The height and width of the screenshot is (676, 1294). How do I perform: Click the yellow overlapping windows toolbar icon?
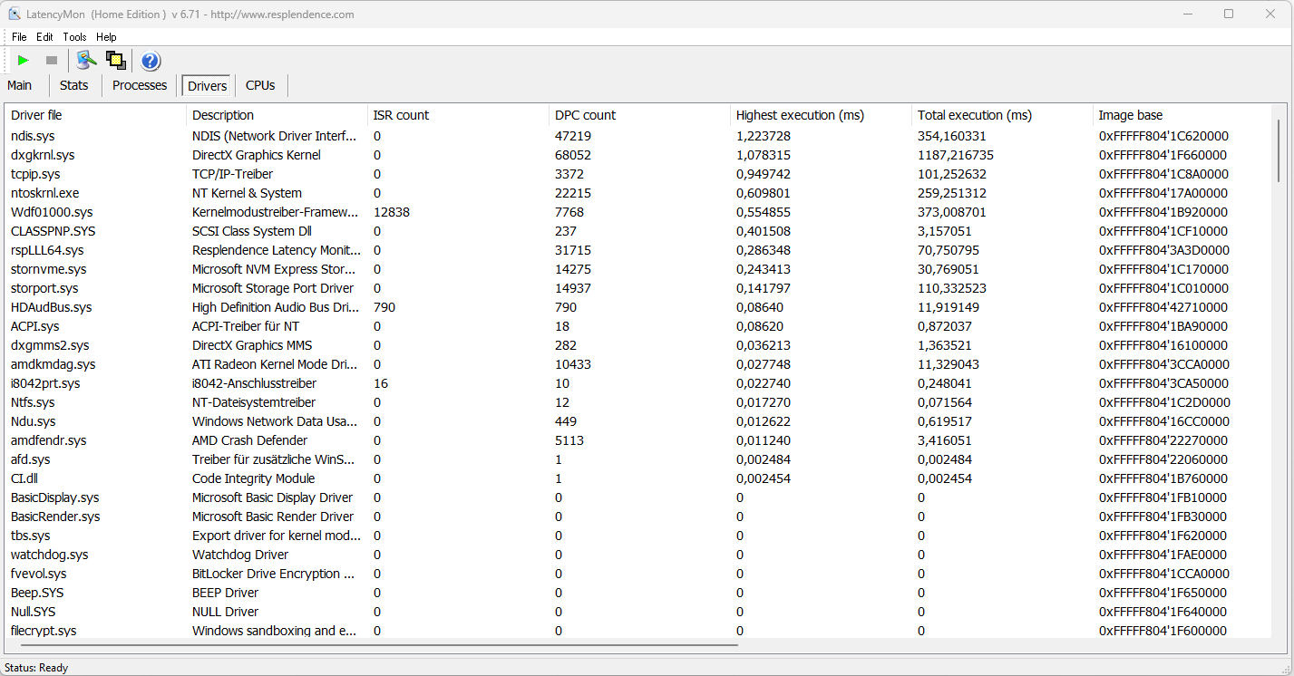[x=116, y=61]
